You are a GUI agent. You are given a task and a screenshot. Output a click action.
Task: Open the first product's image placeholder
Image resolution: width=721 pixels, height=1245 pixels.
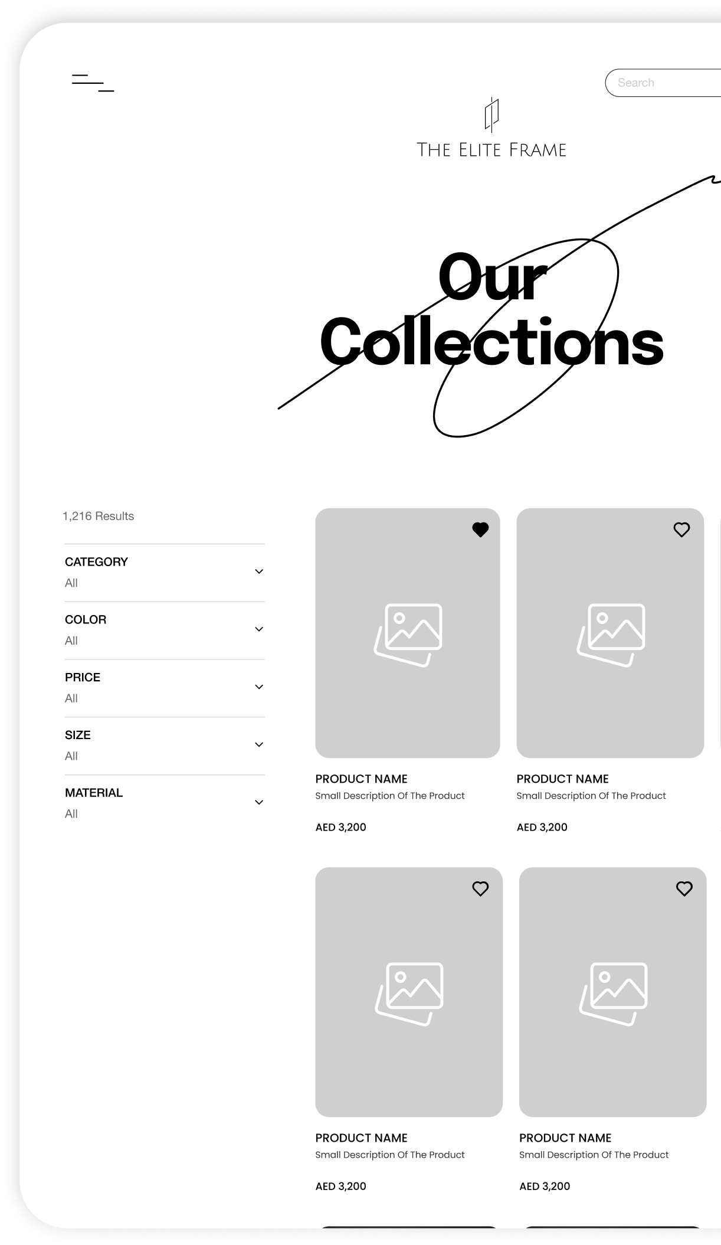click(408, 633)
